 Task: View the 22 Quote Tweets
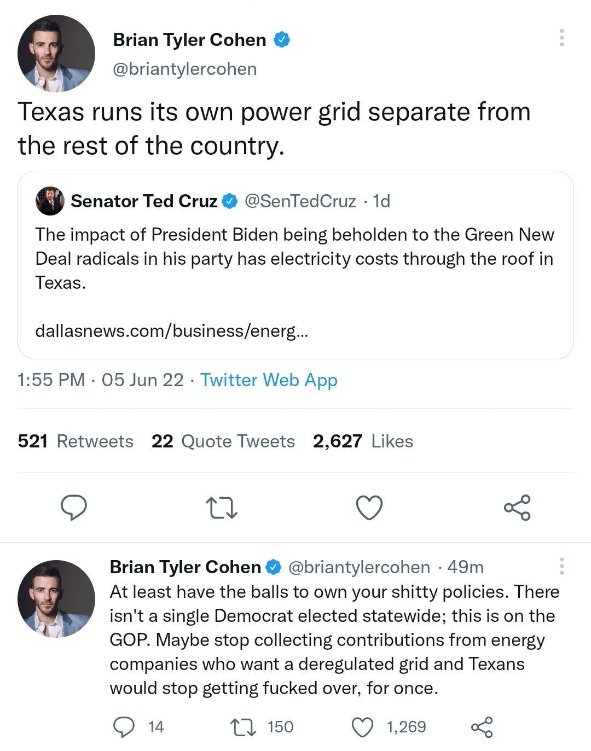point(223,441)
